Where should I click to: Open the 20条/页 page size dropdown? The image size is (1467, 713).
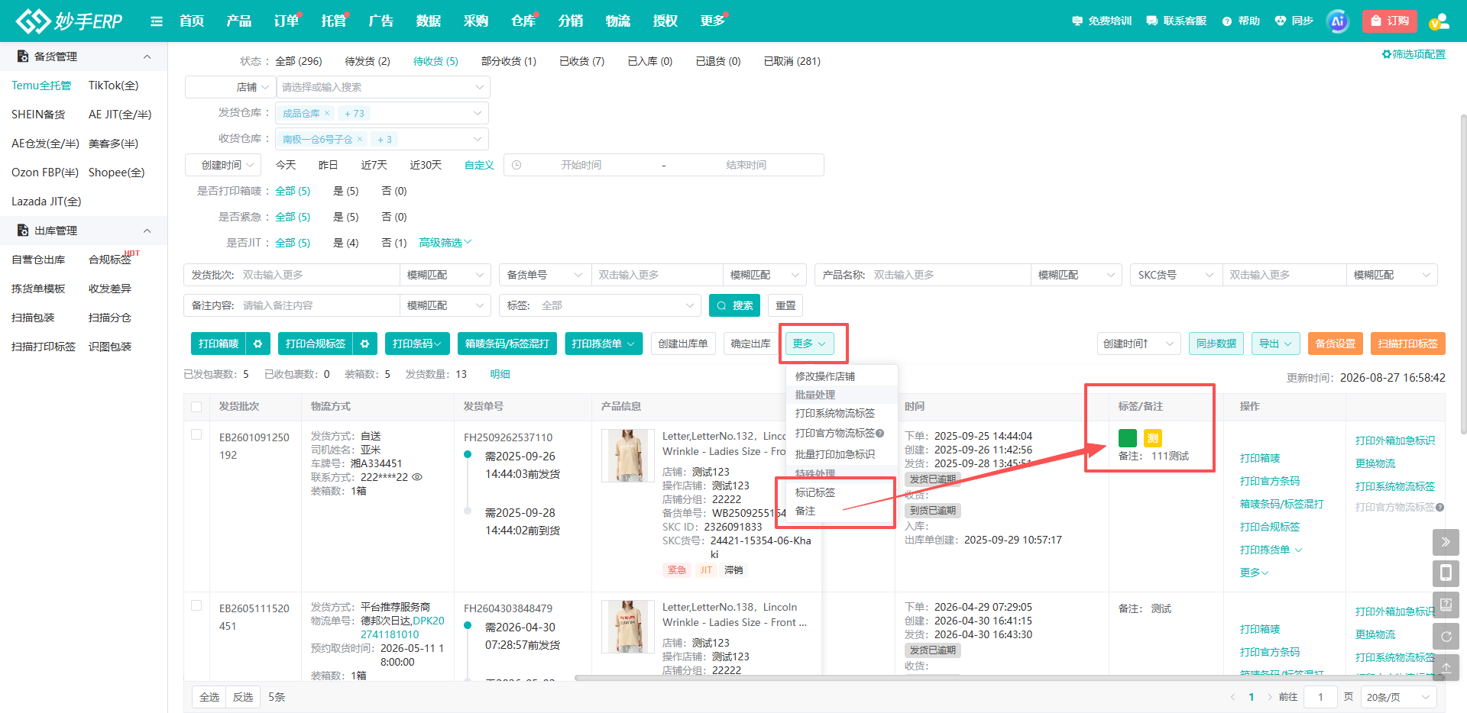point(1398,697)
